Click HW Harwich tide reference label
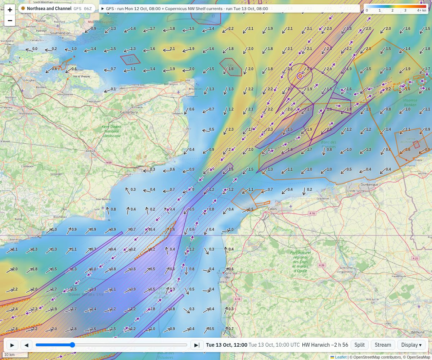The image size is (432, 360). [x=325, y=345]
